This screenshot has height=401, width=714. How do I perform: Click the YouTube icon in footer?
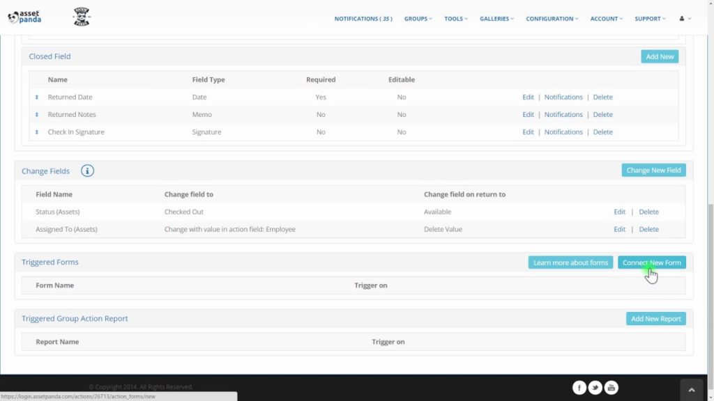tap(611, 387)
